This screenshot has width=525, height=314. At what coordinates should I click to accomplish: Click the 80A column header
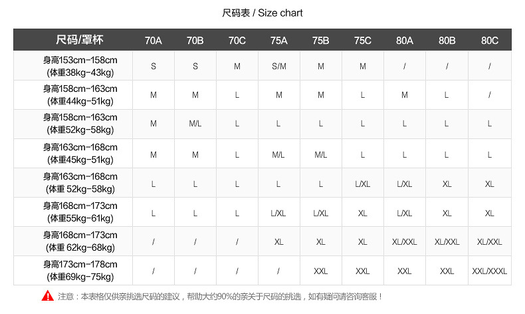(x=405, y=41)
